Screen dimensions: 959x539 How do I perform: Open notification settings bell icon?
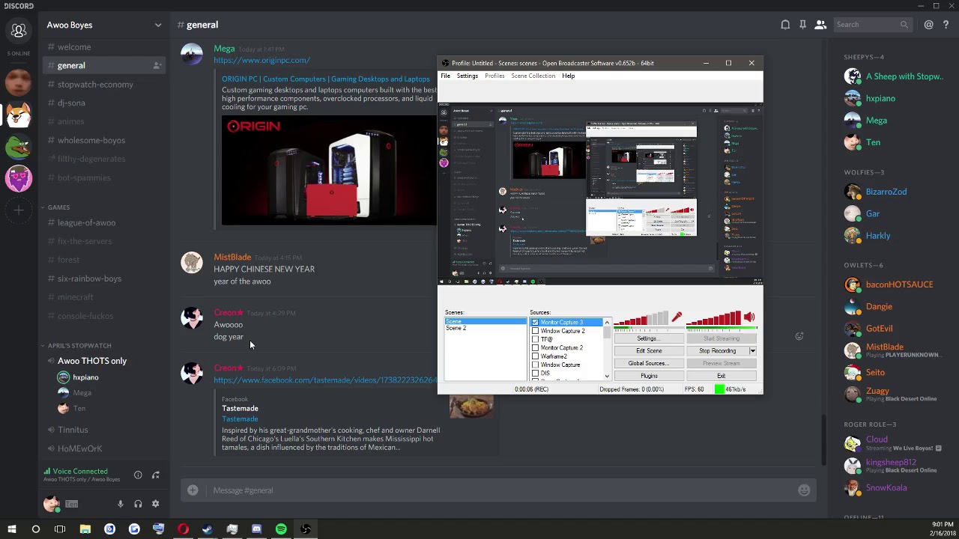(785, 25)
